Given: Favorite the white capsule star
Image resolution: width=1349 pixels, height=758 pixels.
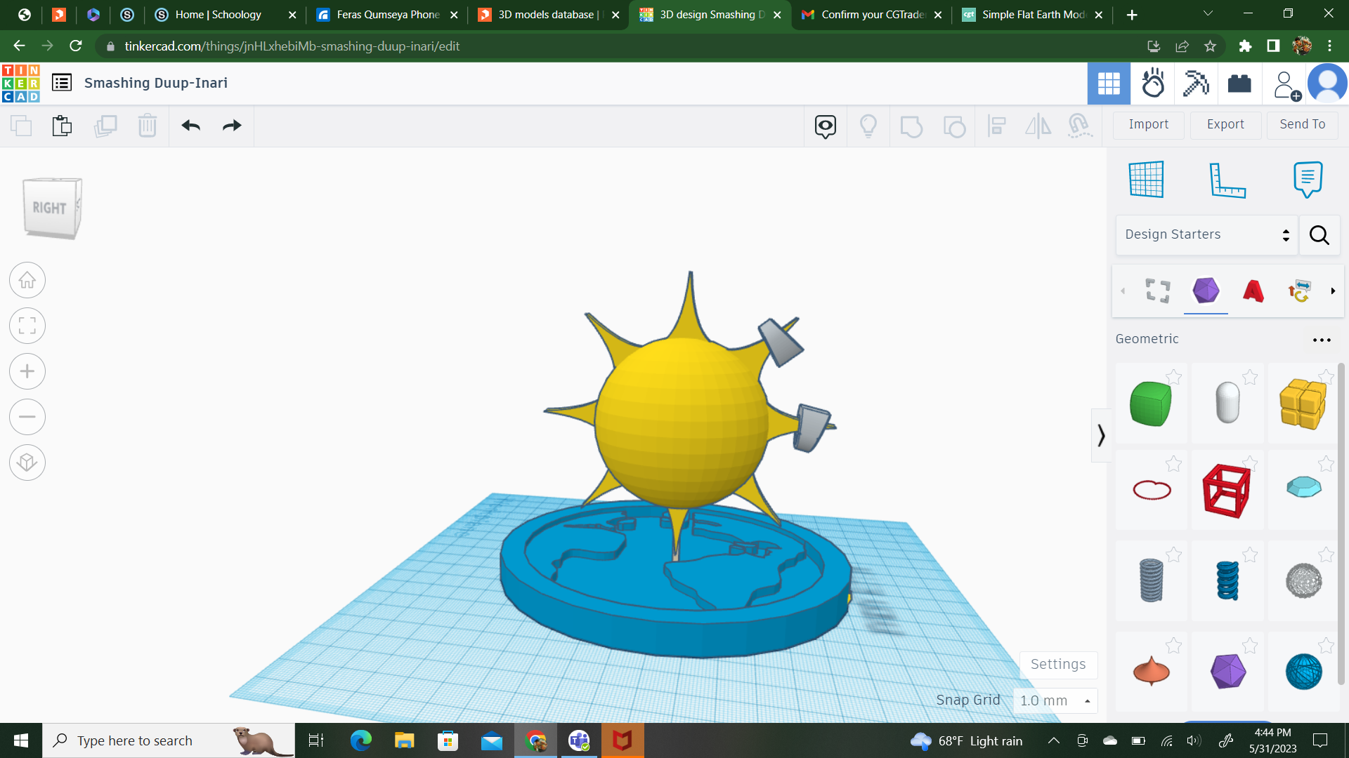Looking at the screenshot, I should coord(1250,377).
